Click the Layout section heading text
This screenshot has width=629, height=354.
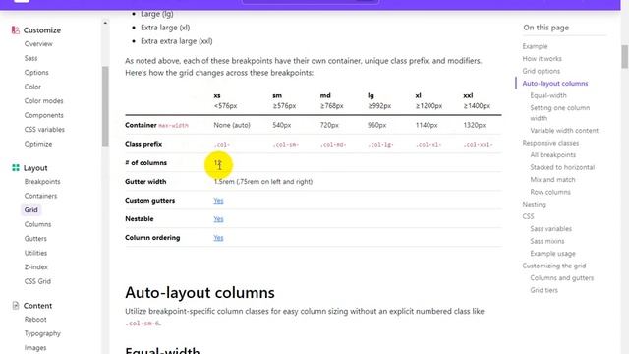pyautogui.click(x=35, y=168)
